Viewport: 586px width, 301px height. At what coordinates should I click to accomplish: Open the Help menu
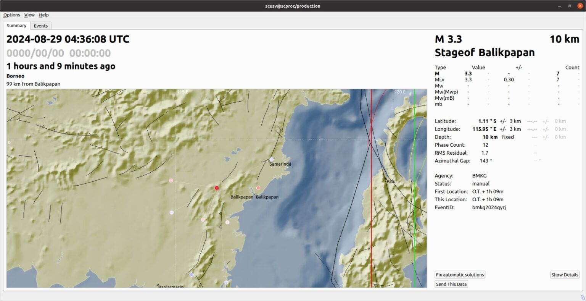44,15
